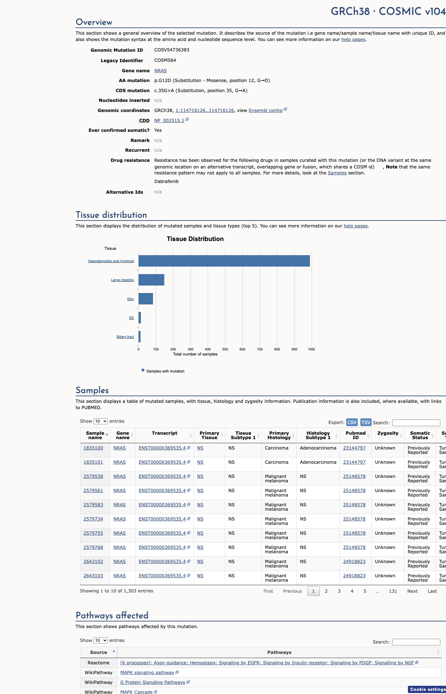Open Pubmed ID 24918823 for sample 2643102
This screenshot has width=446, height=694.
click(354, 562)
